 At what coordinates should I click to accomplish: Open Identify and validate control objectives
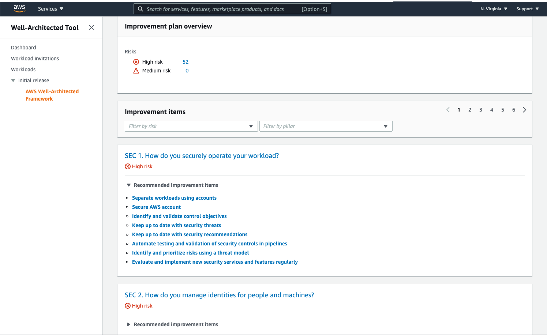point(179,216)
